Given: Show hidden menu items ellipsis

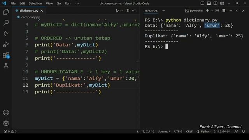Looking at the screenshot, I should coord(77,3).
